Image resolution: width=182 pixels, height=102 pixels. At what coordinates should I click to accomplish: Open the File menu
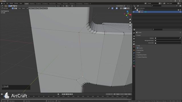point(4,3)
